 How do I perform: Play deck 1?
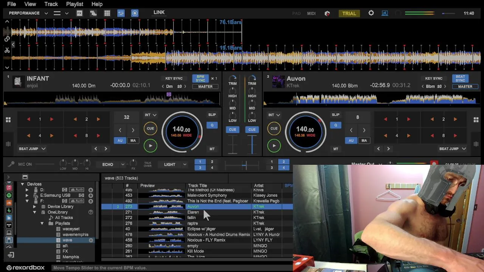coord(150,146)
